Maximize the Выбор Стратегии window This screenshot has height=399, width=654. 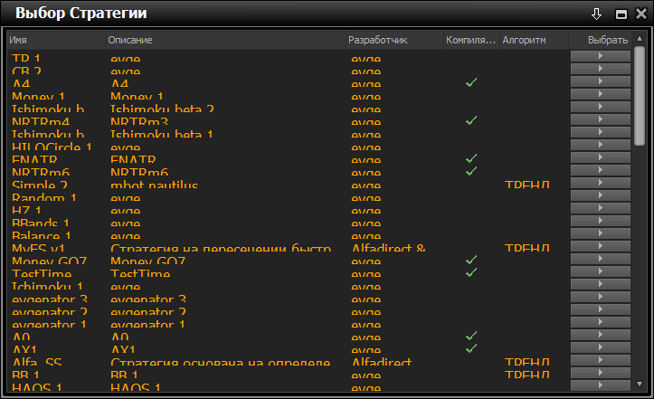[x=621, y=14]
